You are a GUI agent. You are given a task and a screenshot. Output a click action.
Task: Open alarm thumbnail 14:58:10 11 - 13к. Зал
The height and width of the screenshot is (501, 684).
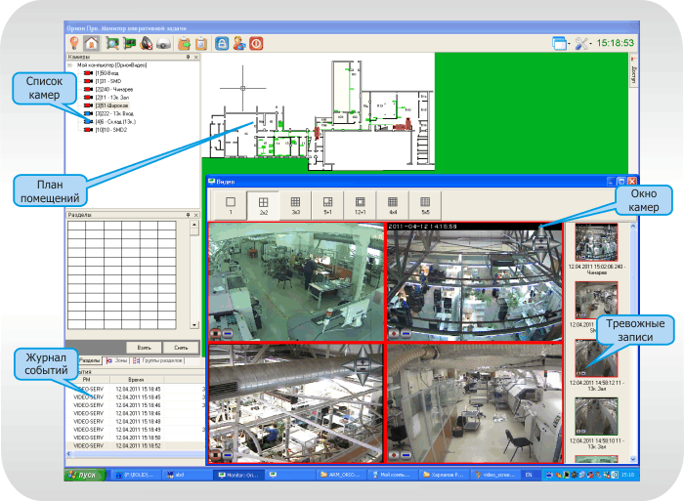596,416
